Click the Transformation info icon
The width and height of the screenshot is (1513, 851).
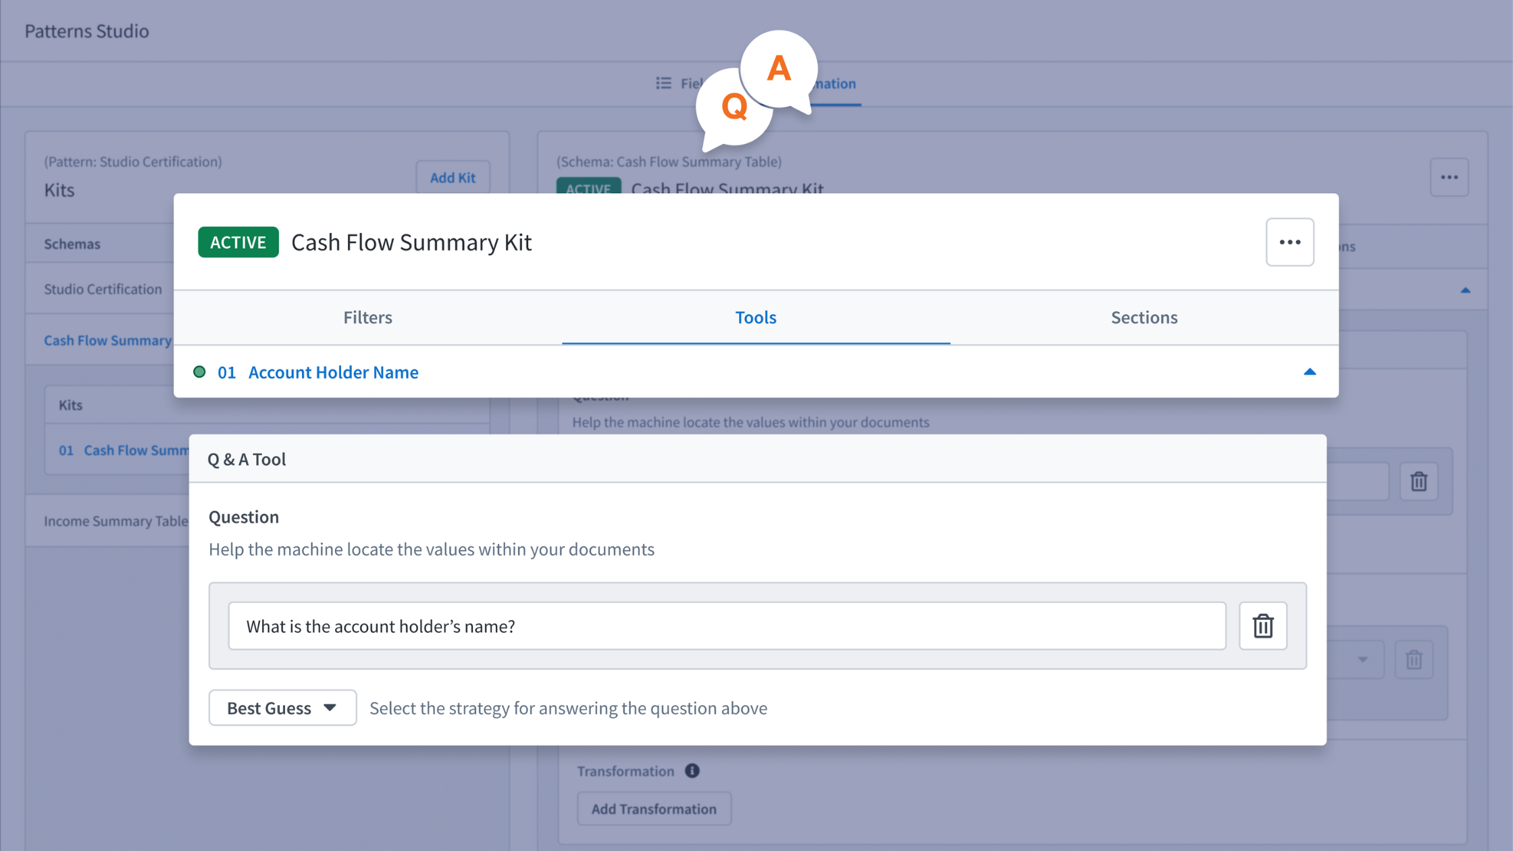(x=692, y=771)
